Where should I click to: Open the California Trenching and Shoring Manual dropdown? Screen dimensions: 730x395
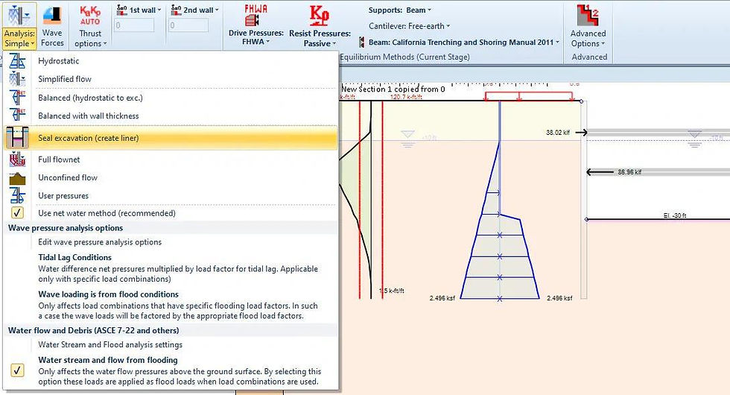pyautogui.click(x=557, y=42)
